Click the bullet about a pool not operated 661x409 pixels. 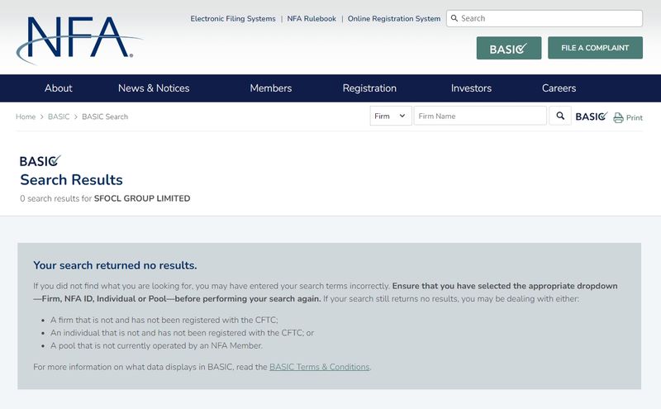click(156, 345)
